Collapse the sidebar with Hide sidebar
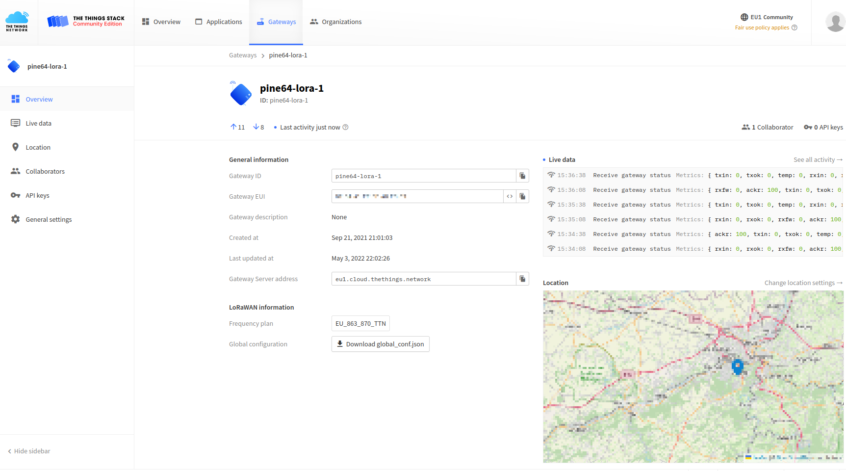 click(29, 451)
